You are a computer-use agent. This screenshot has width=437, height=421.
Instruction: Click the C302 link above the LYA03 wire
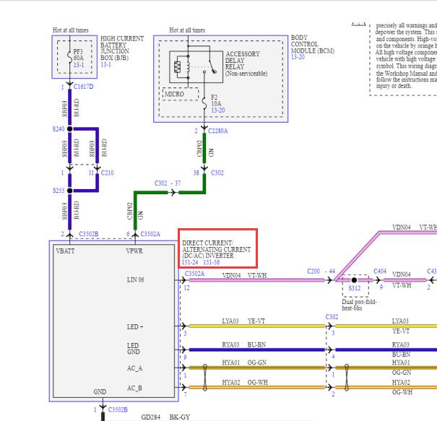[x=332, y=317]
